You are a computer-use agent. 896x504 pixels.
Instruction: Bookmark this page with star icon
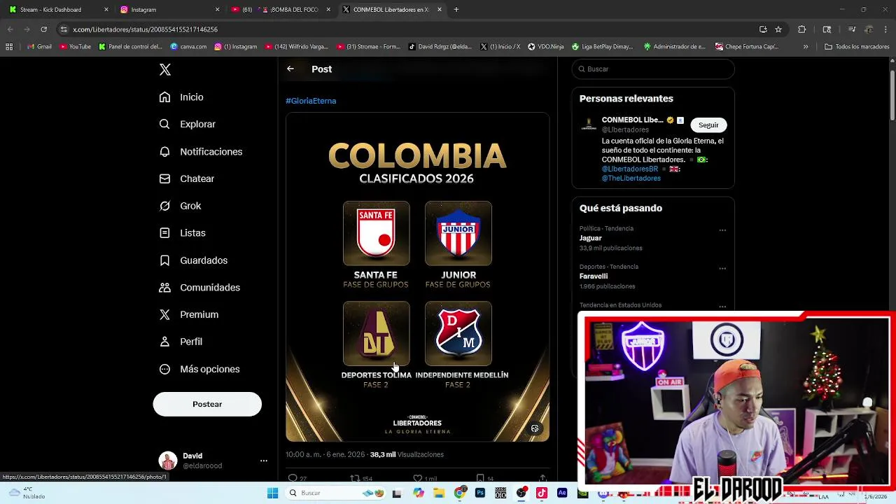[x=778, y=29]
